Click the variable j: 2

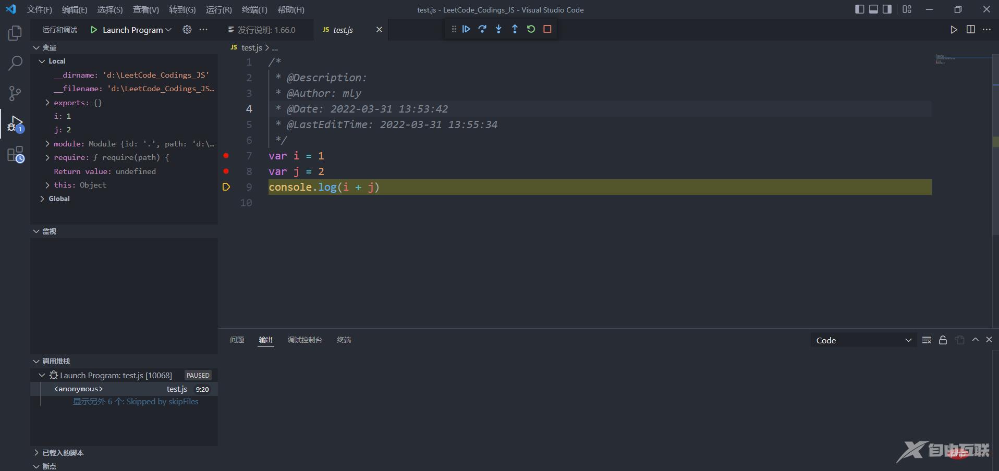tap(62, 130)
